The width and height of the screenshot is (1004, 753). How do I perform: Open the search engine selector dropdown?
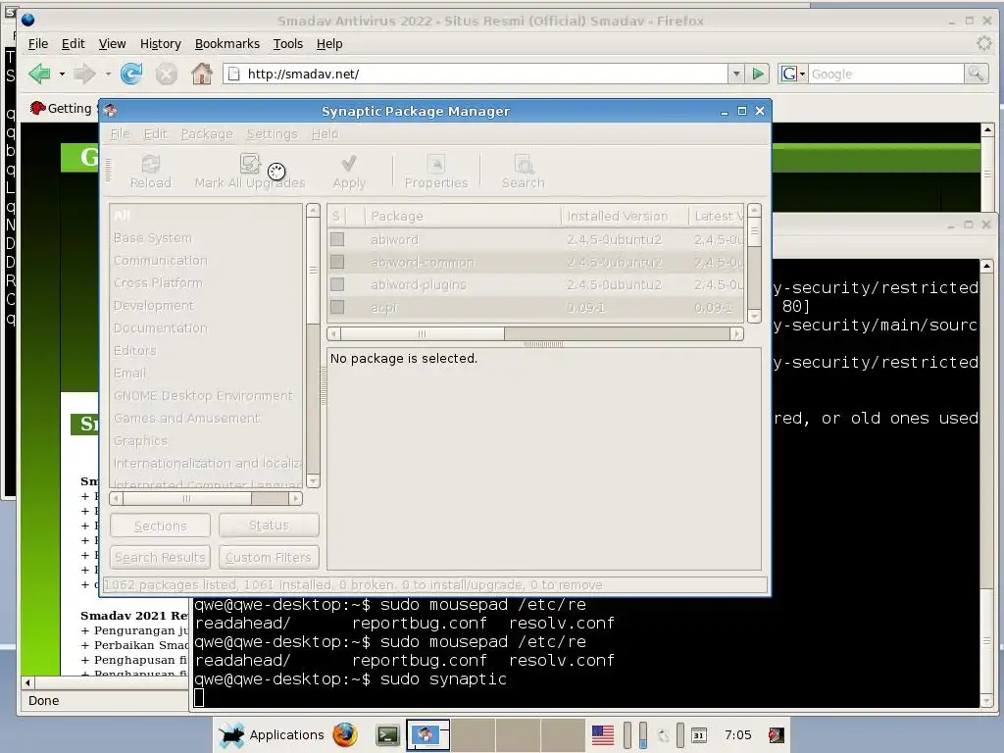pos(802,74)
